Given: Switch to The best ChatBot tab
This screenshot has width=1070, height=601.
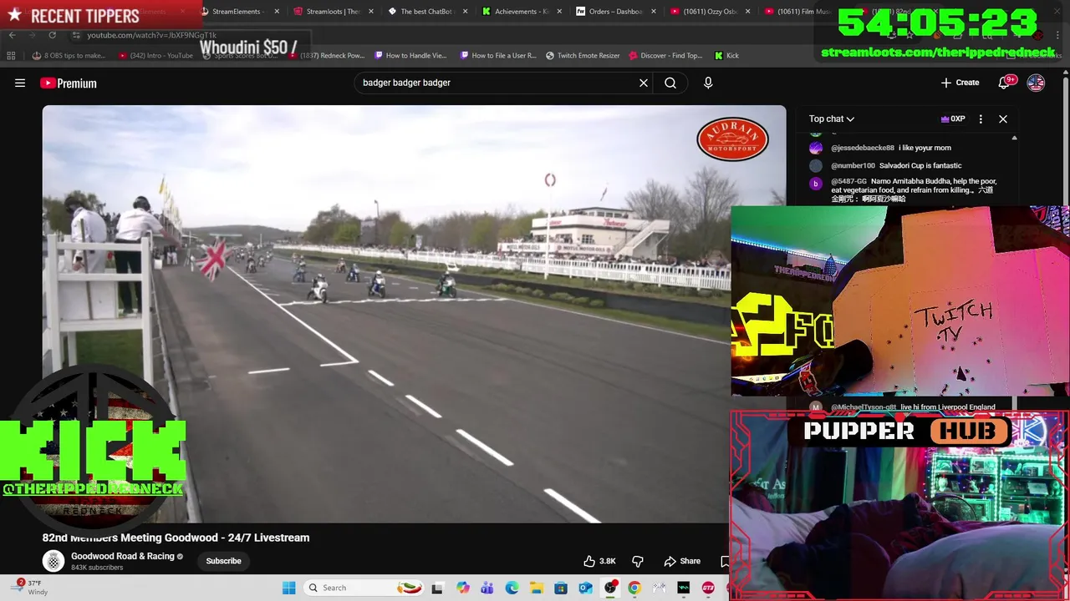Looking at the screenshot, I should click(426, 12).
